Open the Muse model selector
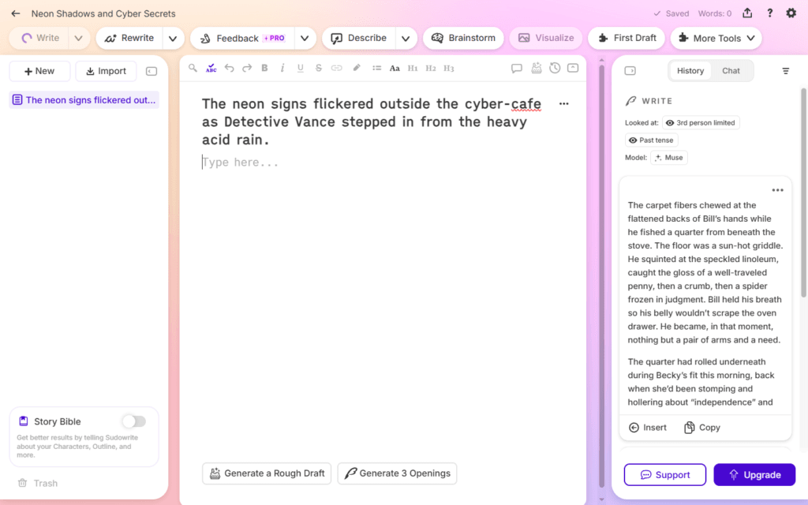Viewport: 808px width, 505px height. pyautogui.click(x=669, y=158)
